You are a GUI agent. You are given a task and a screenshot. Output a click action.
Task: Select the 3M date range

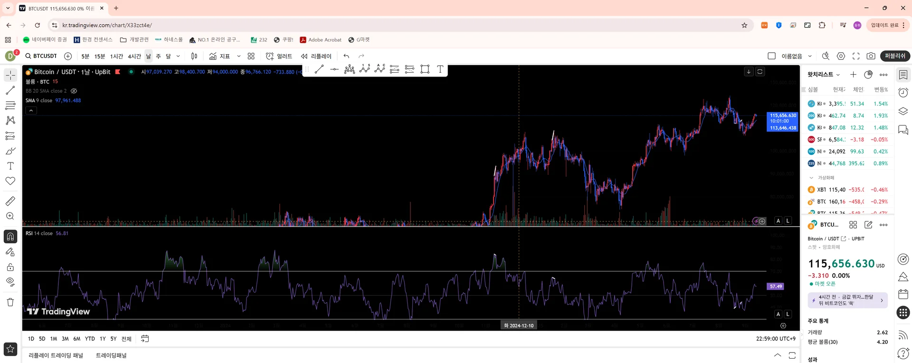(65, 339)
